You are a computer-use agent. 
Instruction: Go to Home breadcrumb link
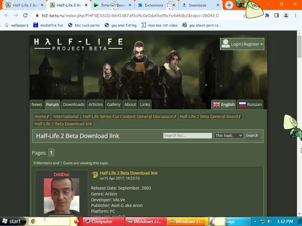pos(40,117)
